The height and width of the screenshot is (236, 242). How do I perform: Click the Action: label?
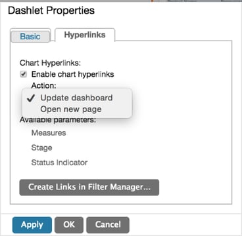pyautogui.click(x=44, y=86)
